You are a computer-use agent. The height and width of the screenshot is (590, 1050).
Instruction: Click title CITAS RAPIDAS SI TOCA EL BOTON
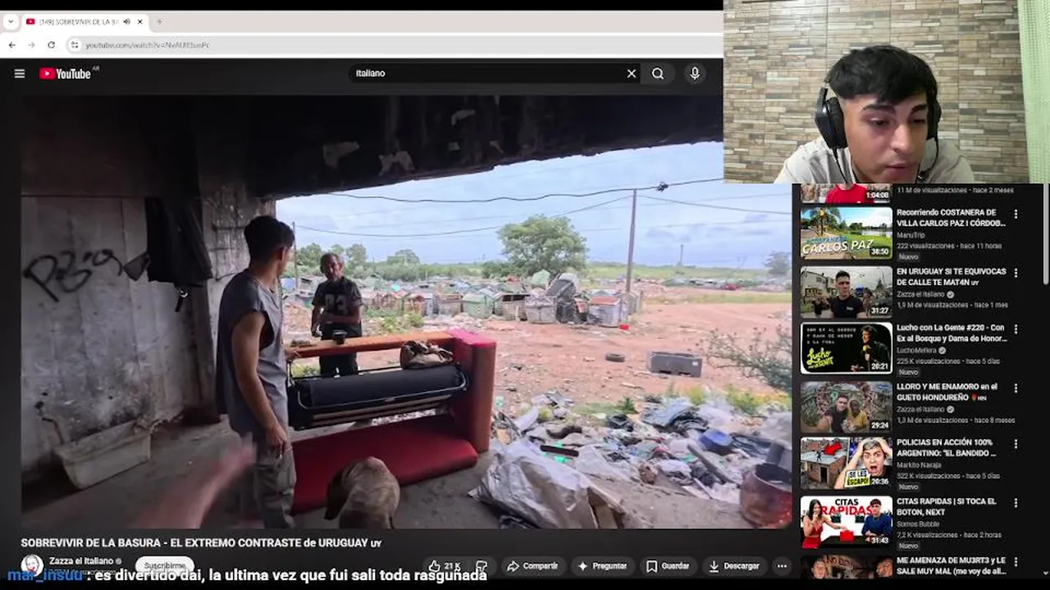(947, 506)
